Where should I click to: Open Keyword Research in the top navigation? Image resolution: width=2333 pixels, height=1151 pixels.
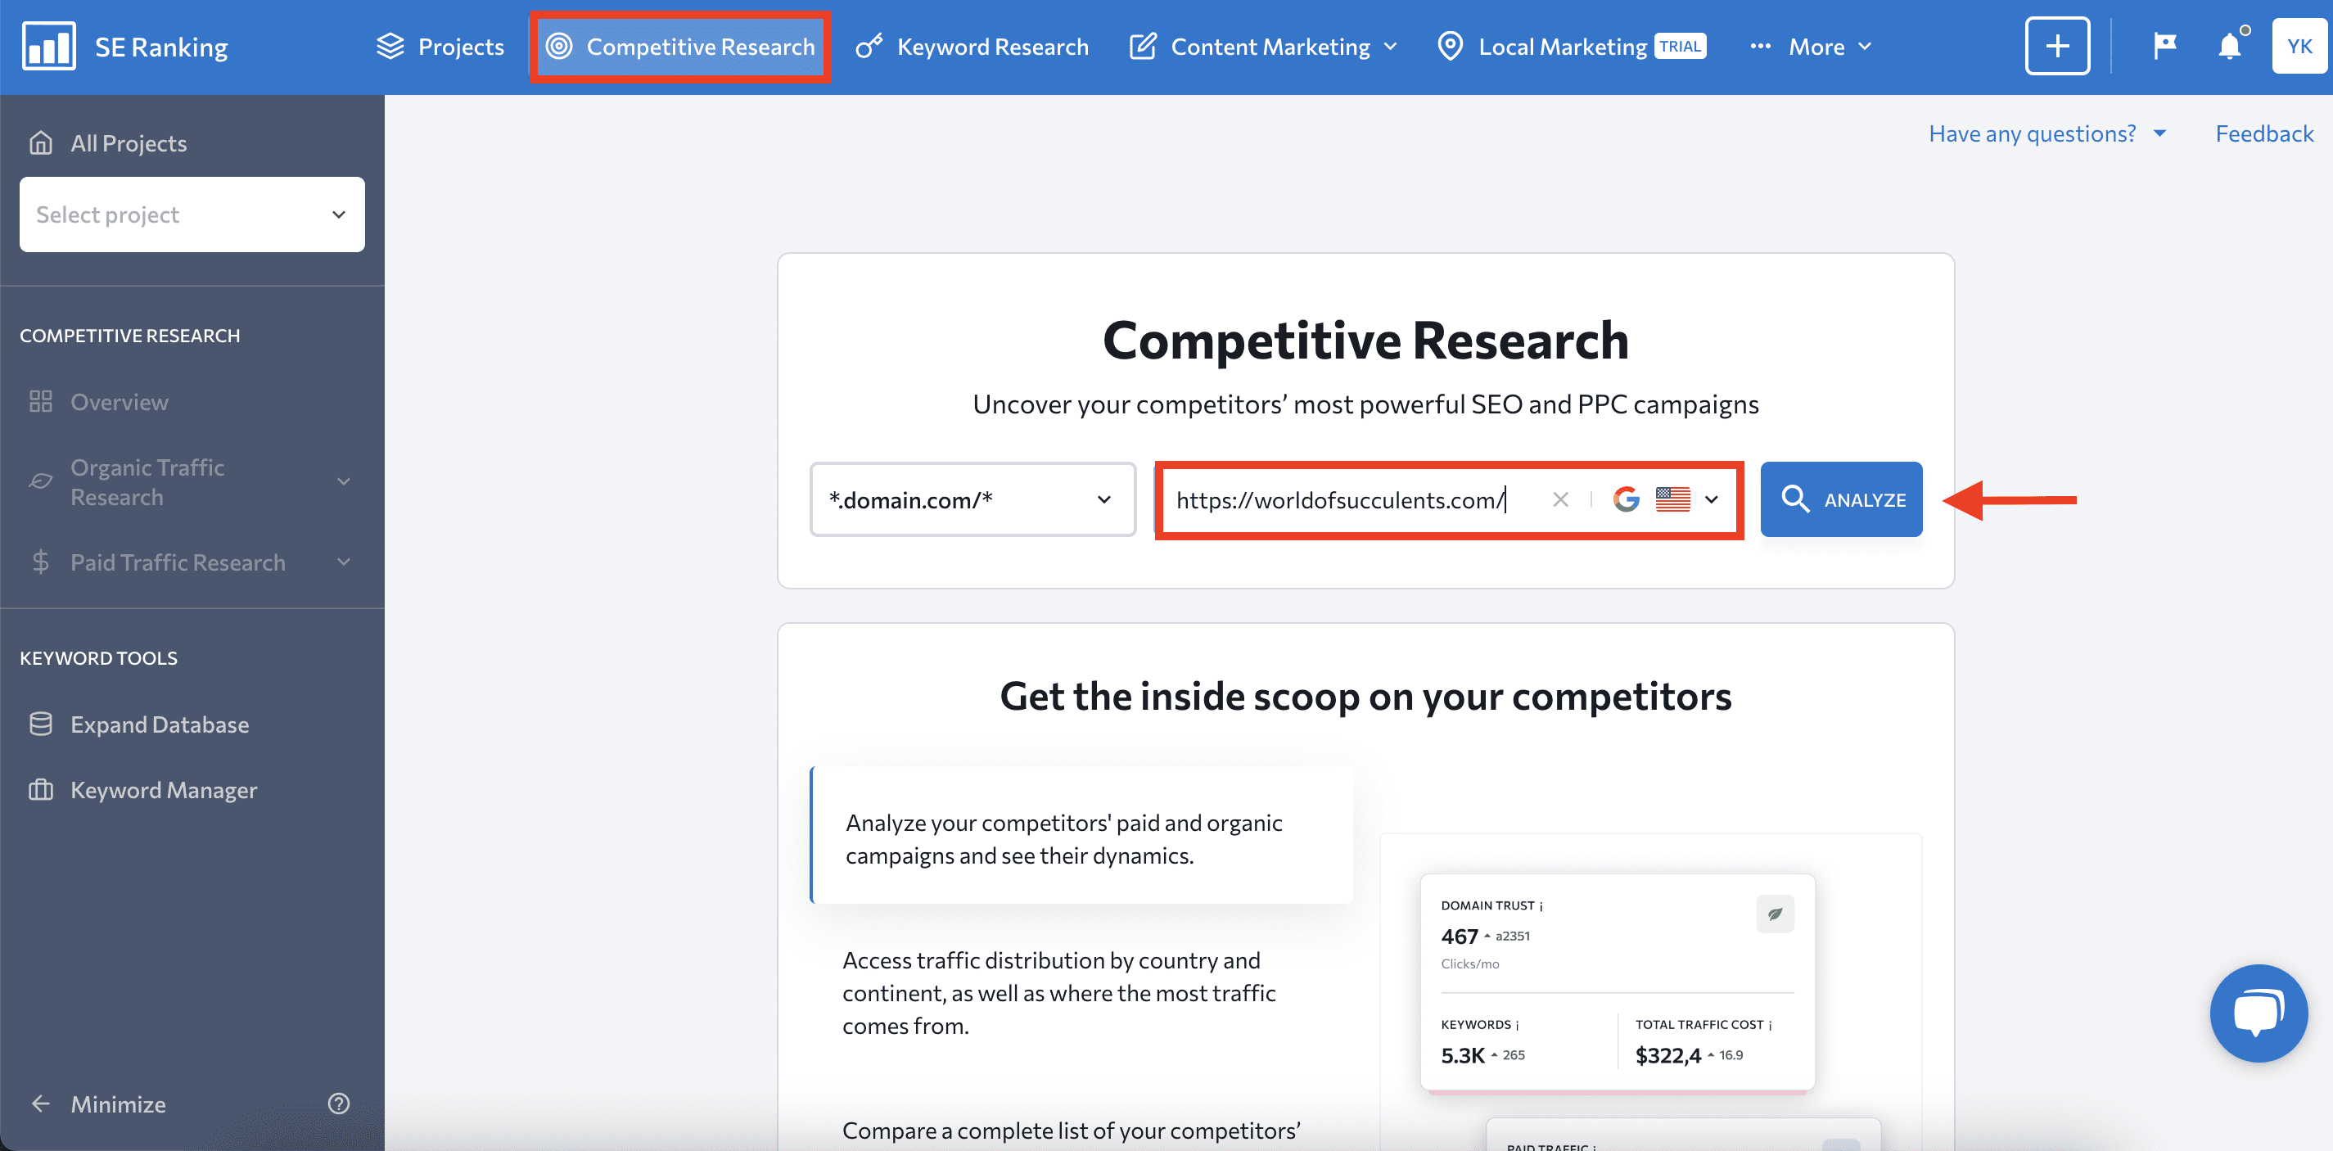point(972,46)
